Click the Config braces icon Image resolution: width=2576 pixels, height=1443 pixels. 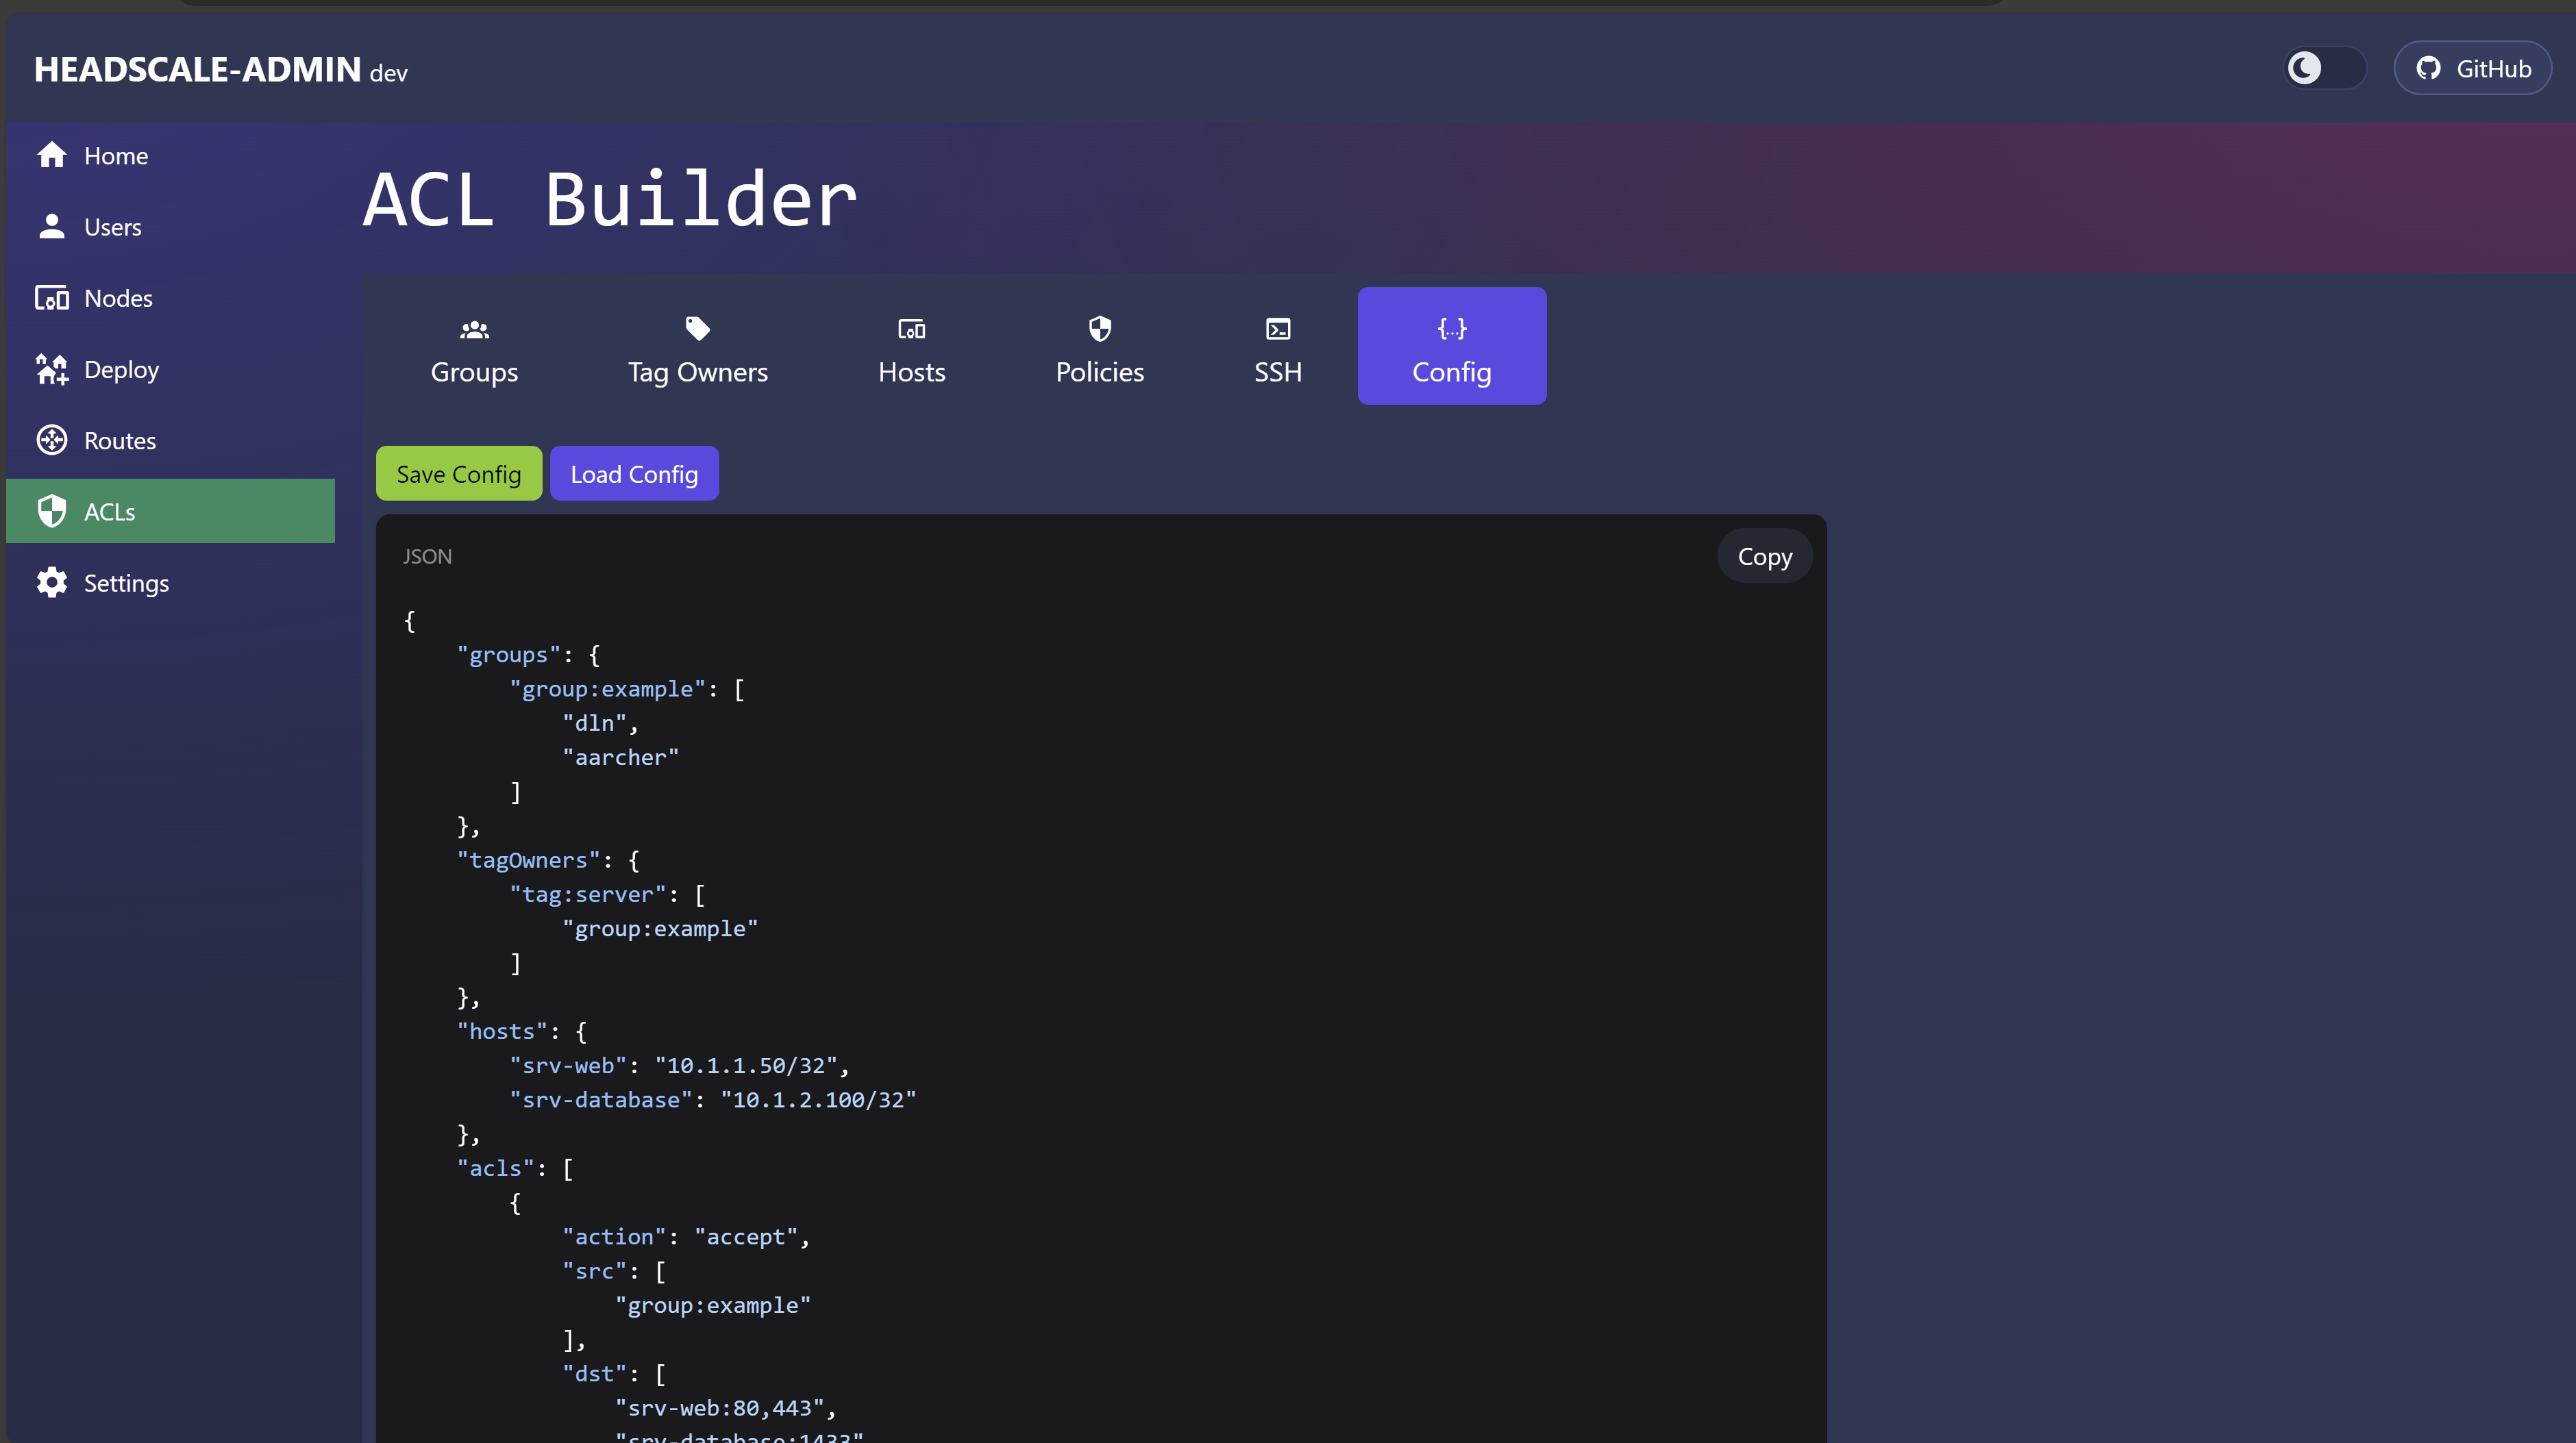point(1452,329)
